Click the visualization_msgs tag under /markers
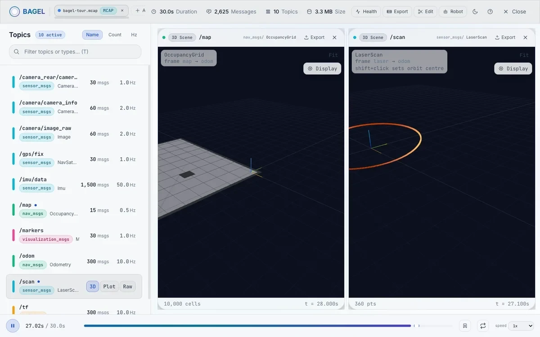Image resolution: width=540 pixels, height=337 pixels. 46,239
